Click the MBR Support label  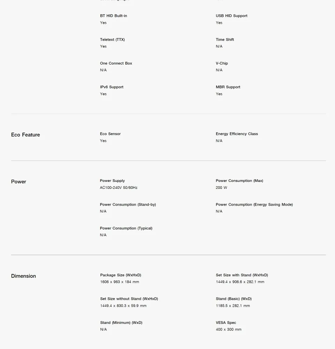pyautogui.click(x=228, y=87)
